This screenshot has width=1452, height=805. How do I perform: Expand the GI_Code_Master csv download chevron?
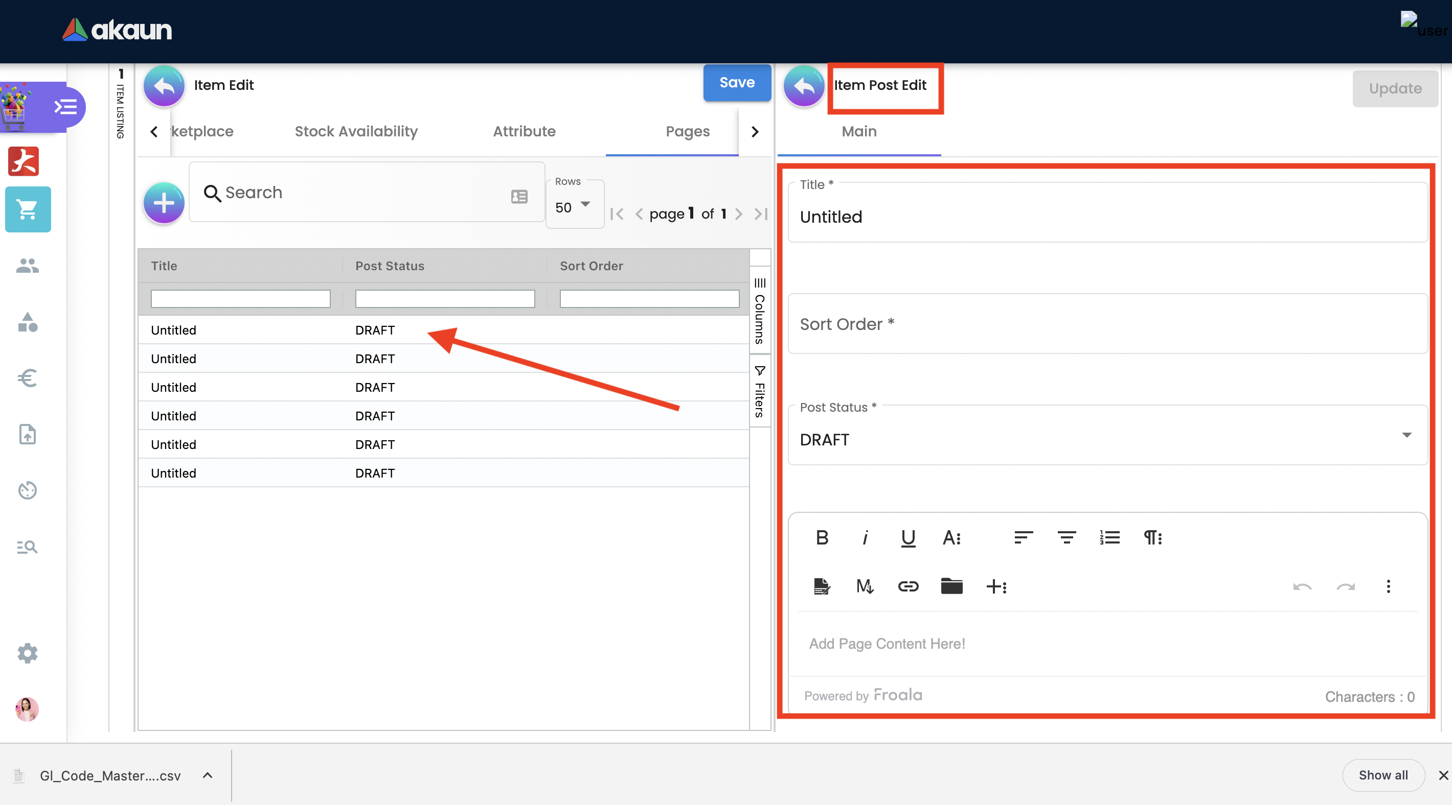[208, 776]
